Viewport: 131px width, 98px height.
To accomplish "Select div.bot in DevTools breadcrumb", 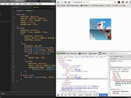I will (96, 95).
